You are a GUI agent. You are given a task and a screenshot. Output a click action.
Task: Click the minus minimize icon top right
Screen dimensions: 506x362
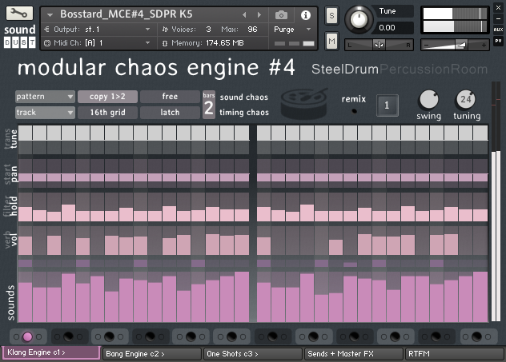click(498, 18)
